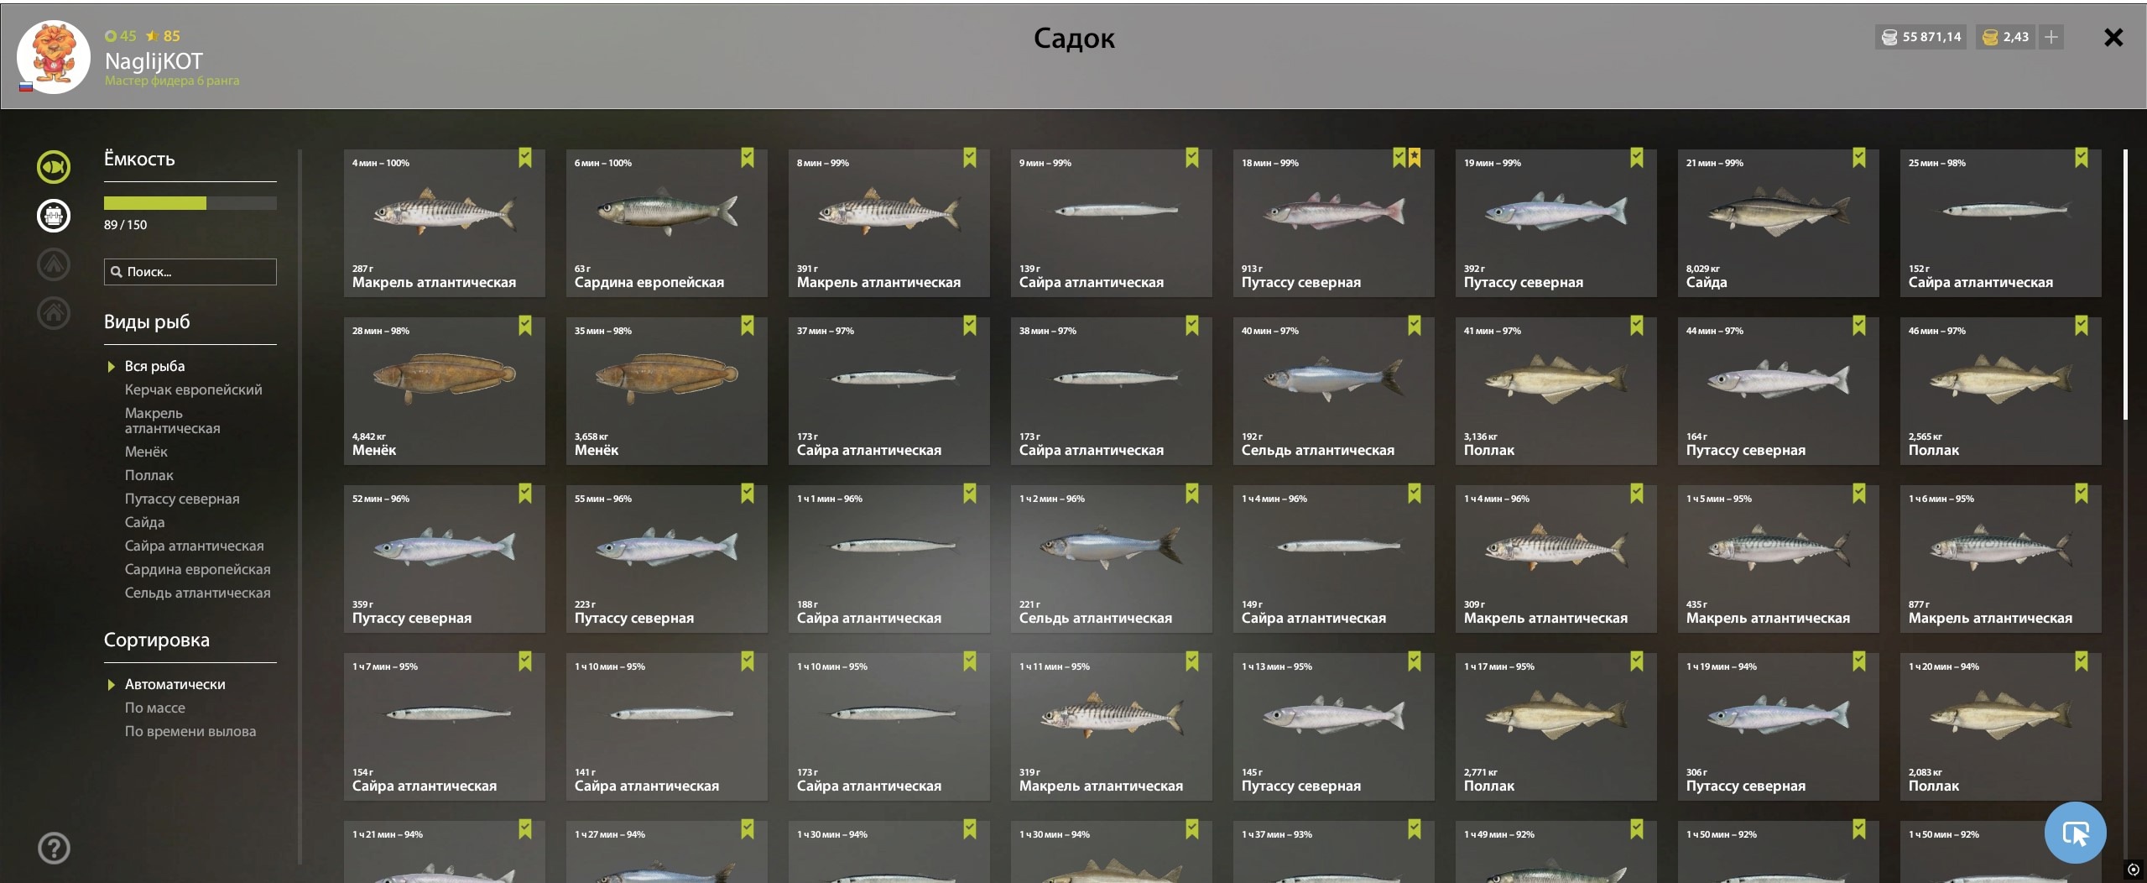Viewport: 2147px width, 883px height.
Task: Filter by Керчак европейский
Action: click(x=193, y=389)
